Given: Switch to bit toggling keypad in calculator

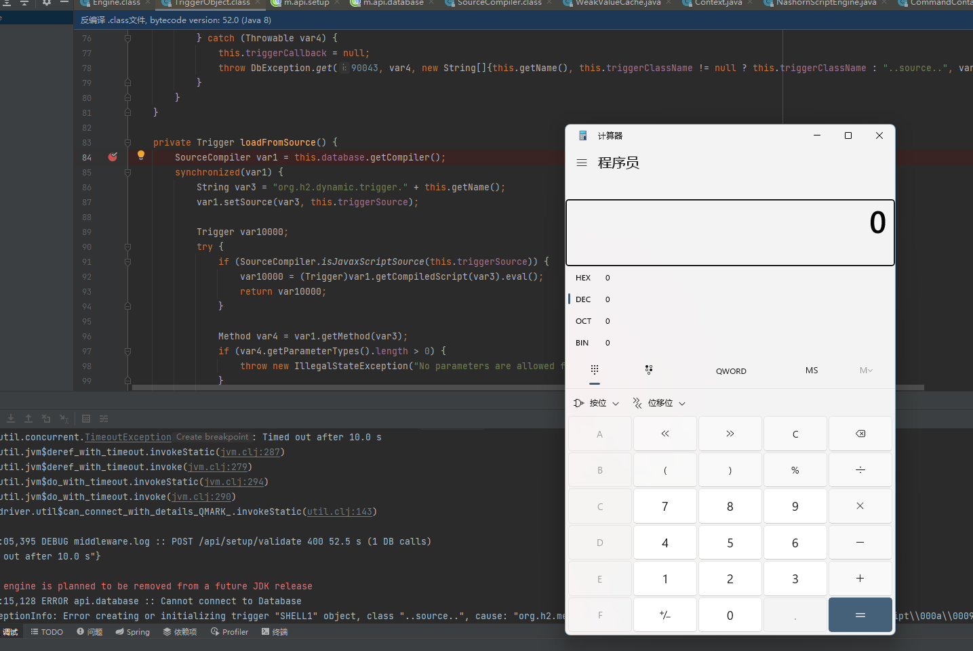Looking at the screenshot, I should tap(649, 370).
